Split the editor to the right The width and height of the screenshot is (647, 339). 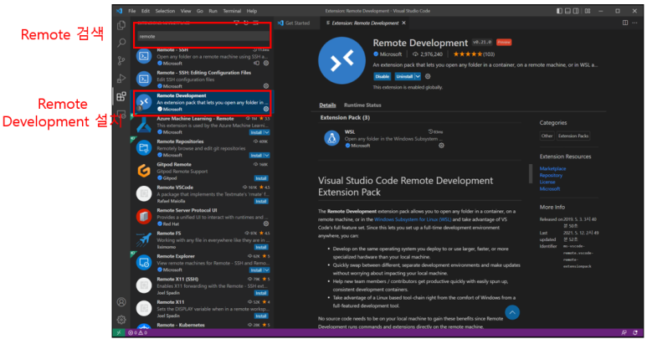click(x=625, y=23)
